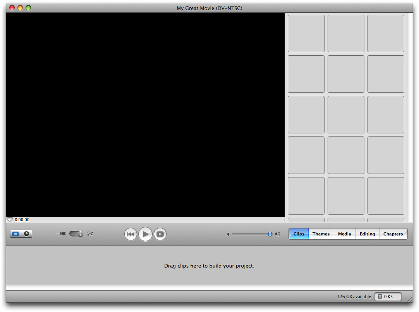
Task: Adjust the volume slider knob
Action: [x=270, y=234]
